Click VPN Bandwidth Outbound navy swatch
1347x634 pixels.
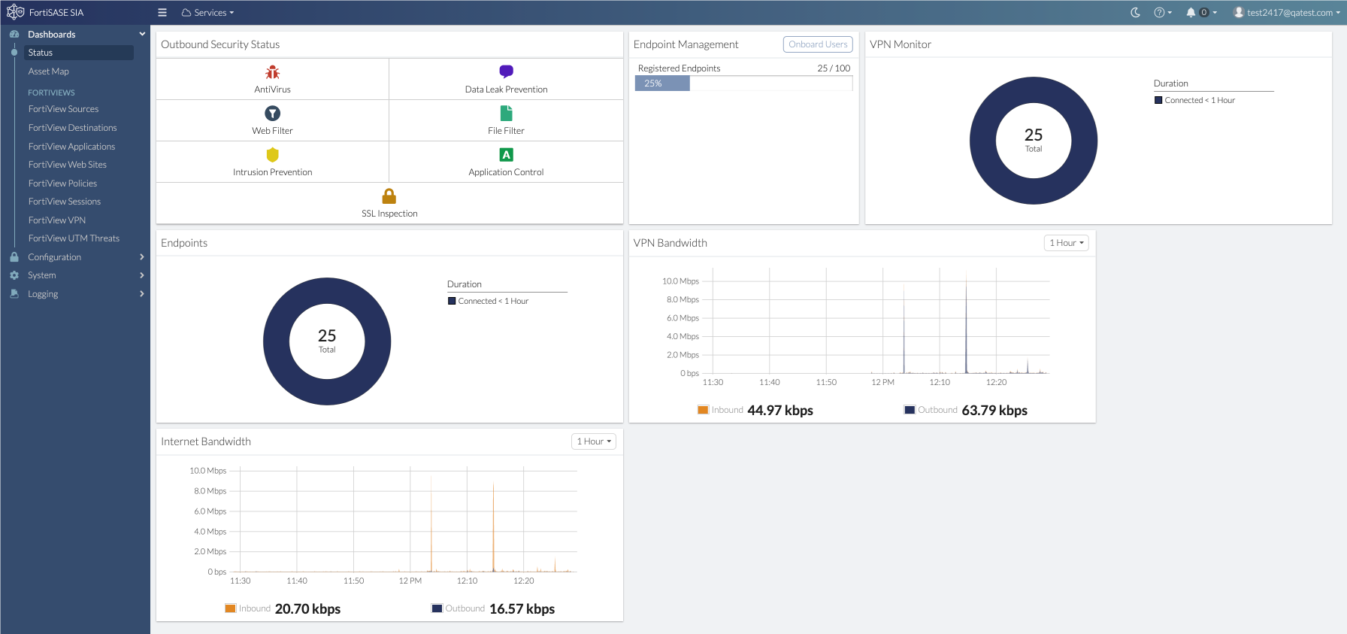pos(910,410)
